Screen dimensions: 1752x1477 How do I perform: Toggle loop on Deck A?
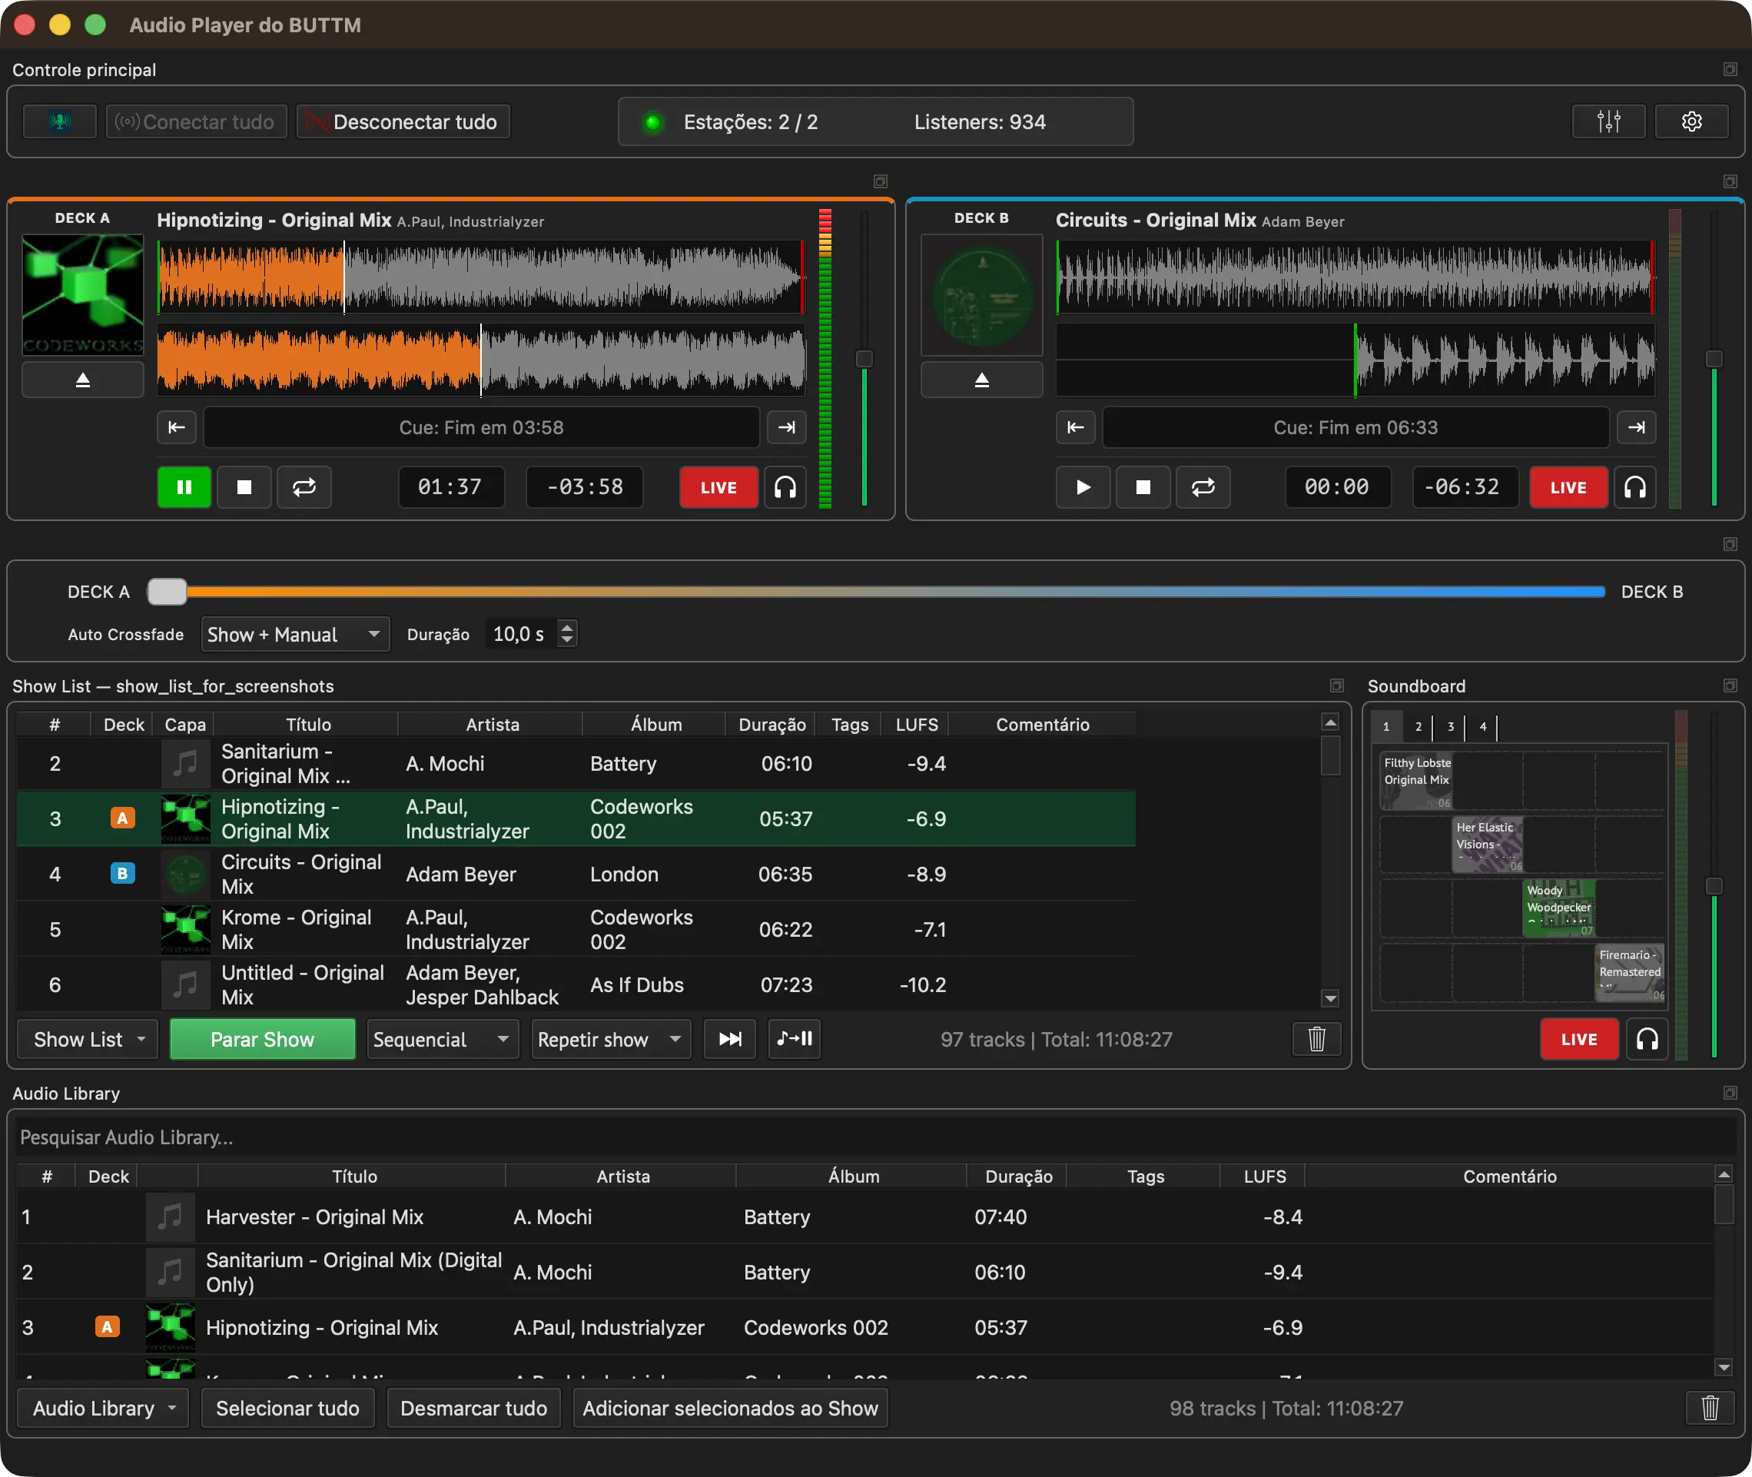304,487
